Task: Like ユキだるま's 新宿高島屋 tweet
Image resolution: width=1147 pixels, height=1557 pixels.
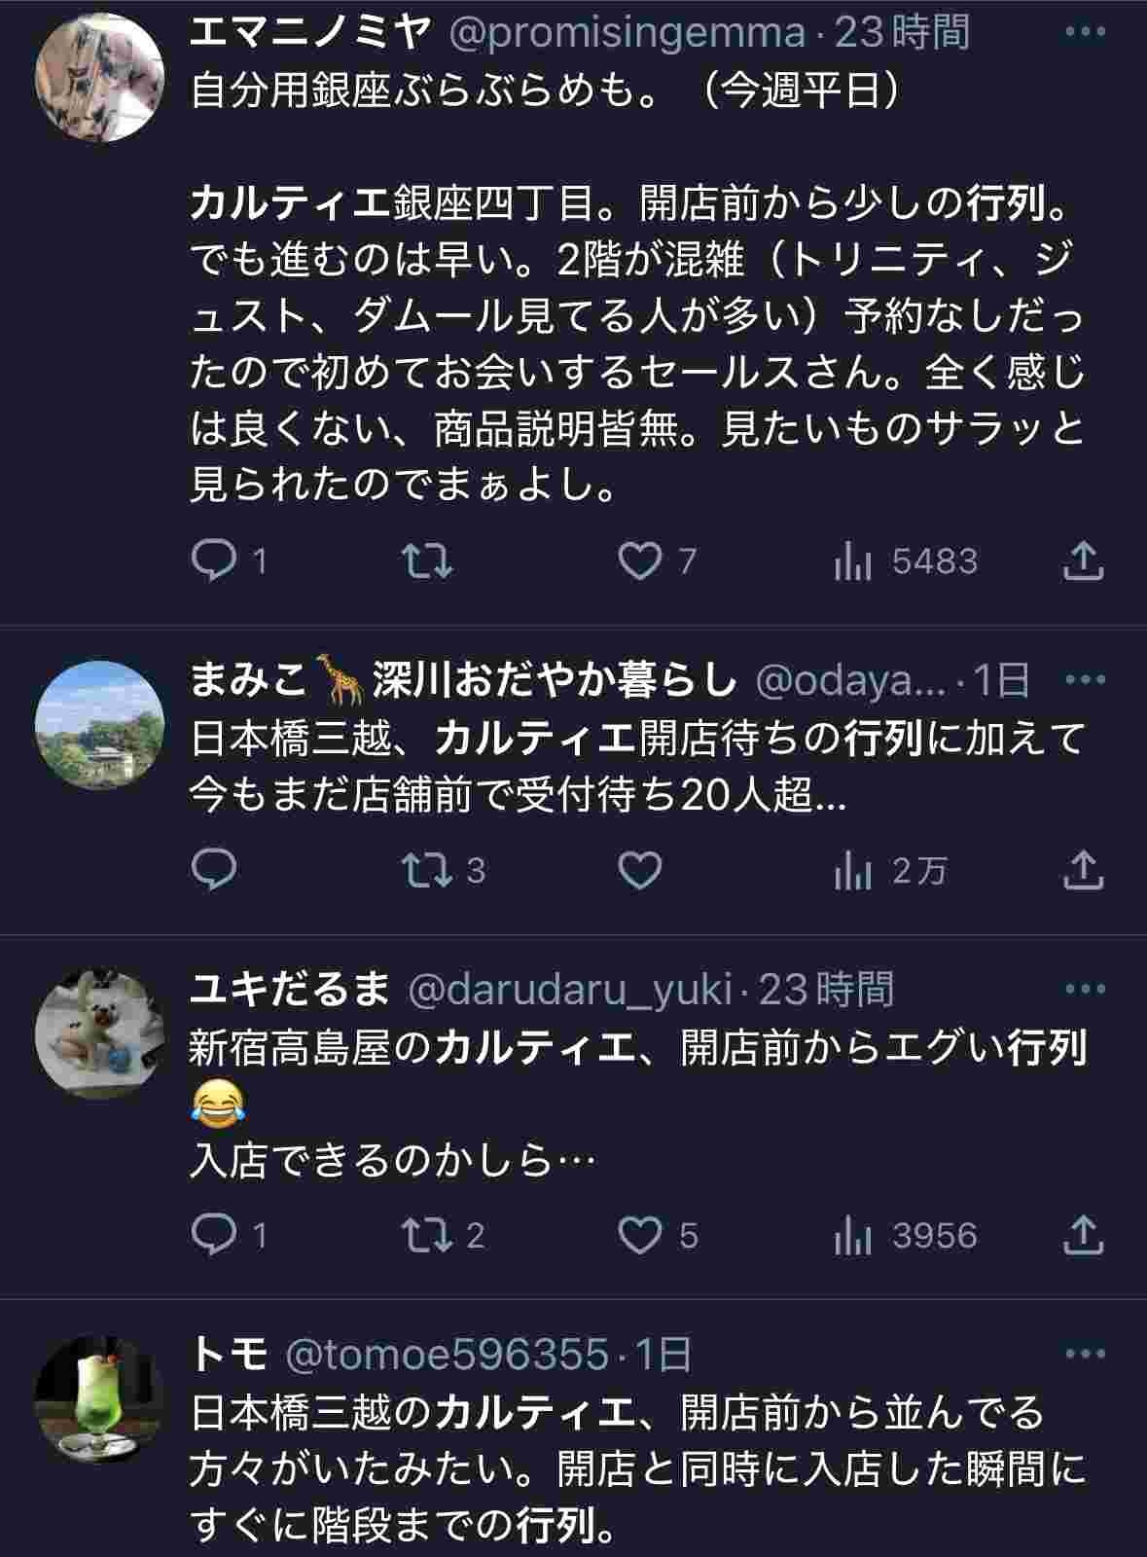Action: tap(640, 1236)
